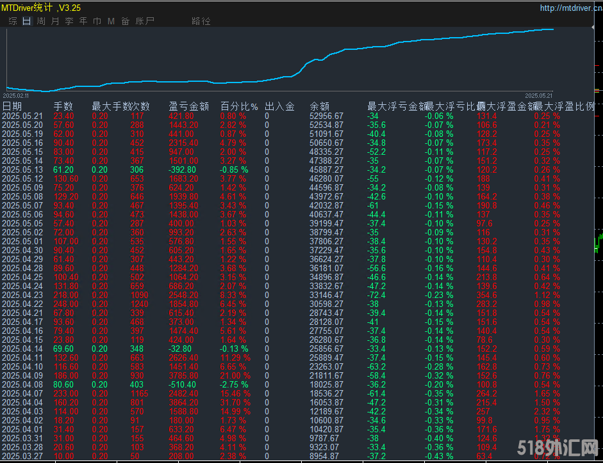Click the percentage 31.70 %
Image resolution: width=603 pixels, height=463 pixels.
(235, 403)
